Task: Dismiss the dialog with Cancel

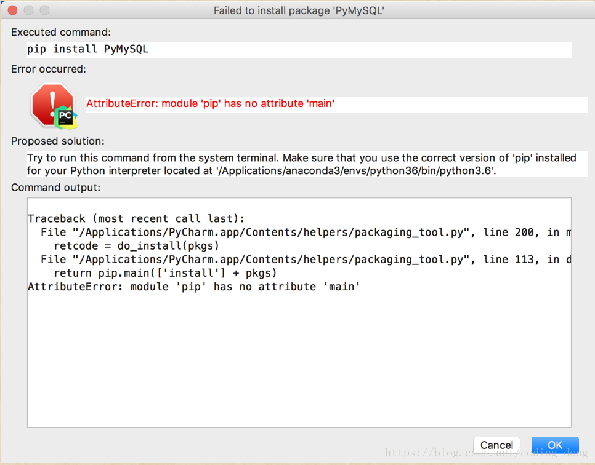Action: pyautogui.click(x=496, y=445)
